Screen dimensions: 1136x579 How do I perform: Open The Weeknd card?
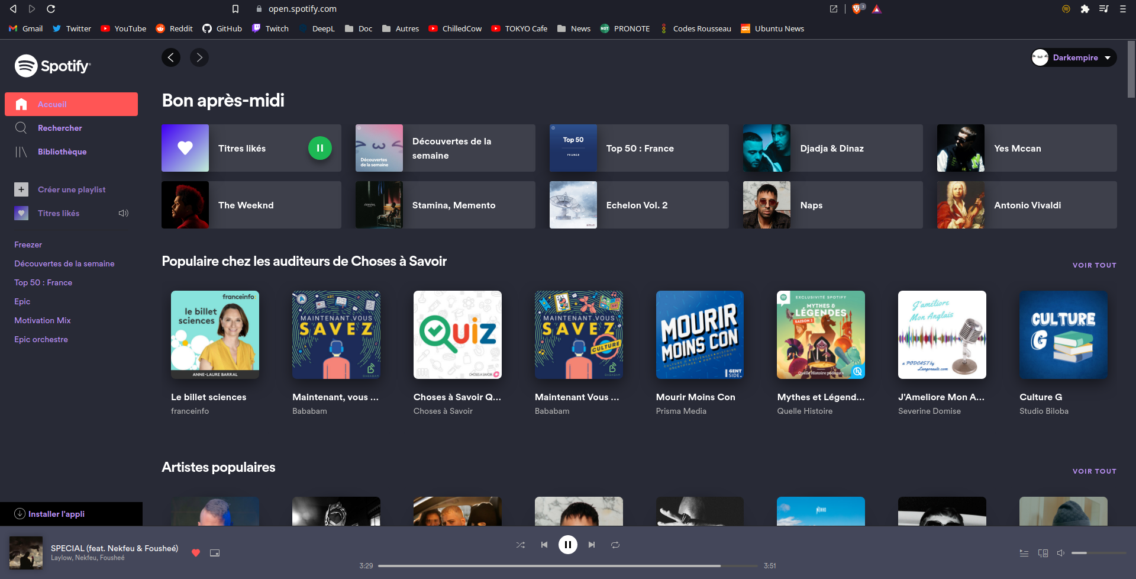tap(251, 205)
